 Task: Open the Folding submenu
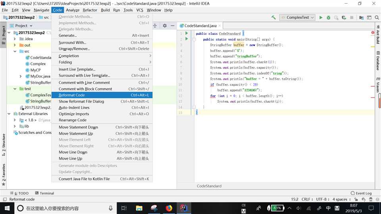click(x=102, y=62)
